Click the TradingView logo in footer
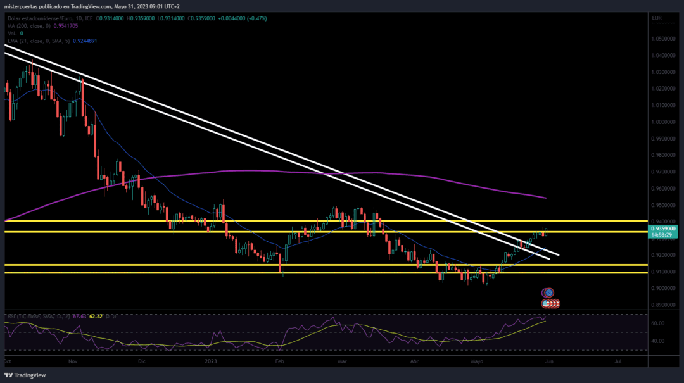The height and width of the screenshot is (383, 684). coord(25,375)
